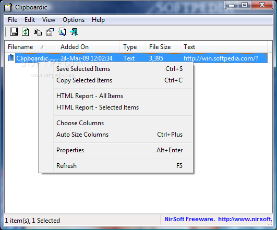Screen dimensions: 277x230
Task: Open the File menu
Action: coord(13,20)
